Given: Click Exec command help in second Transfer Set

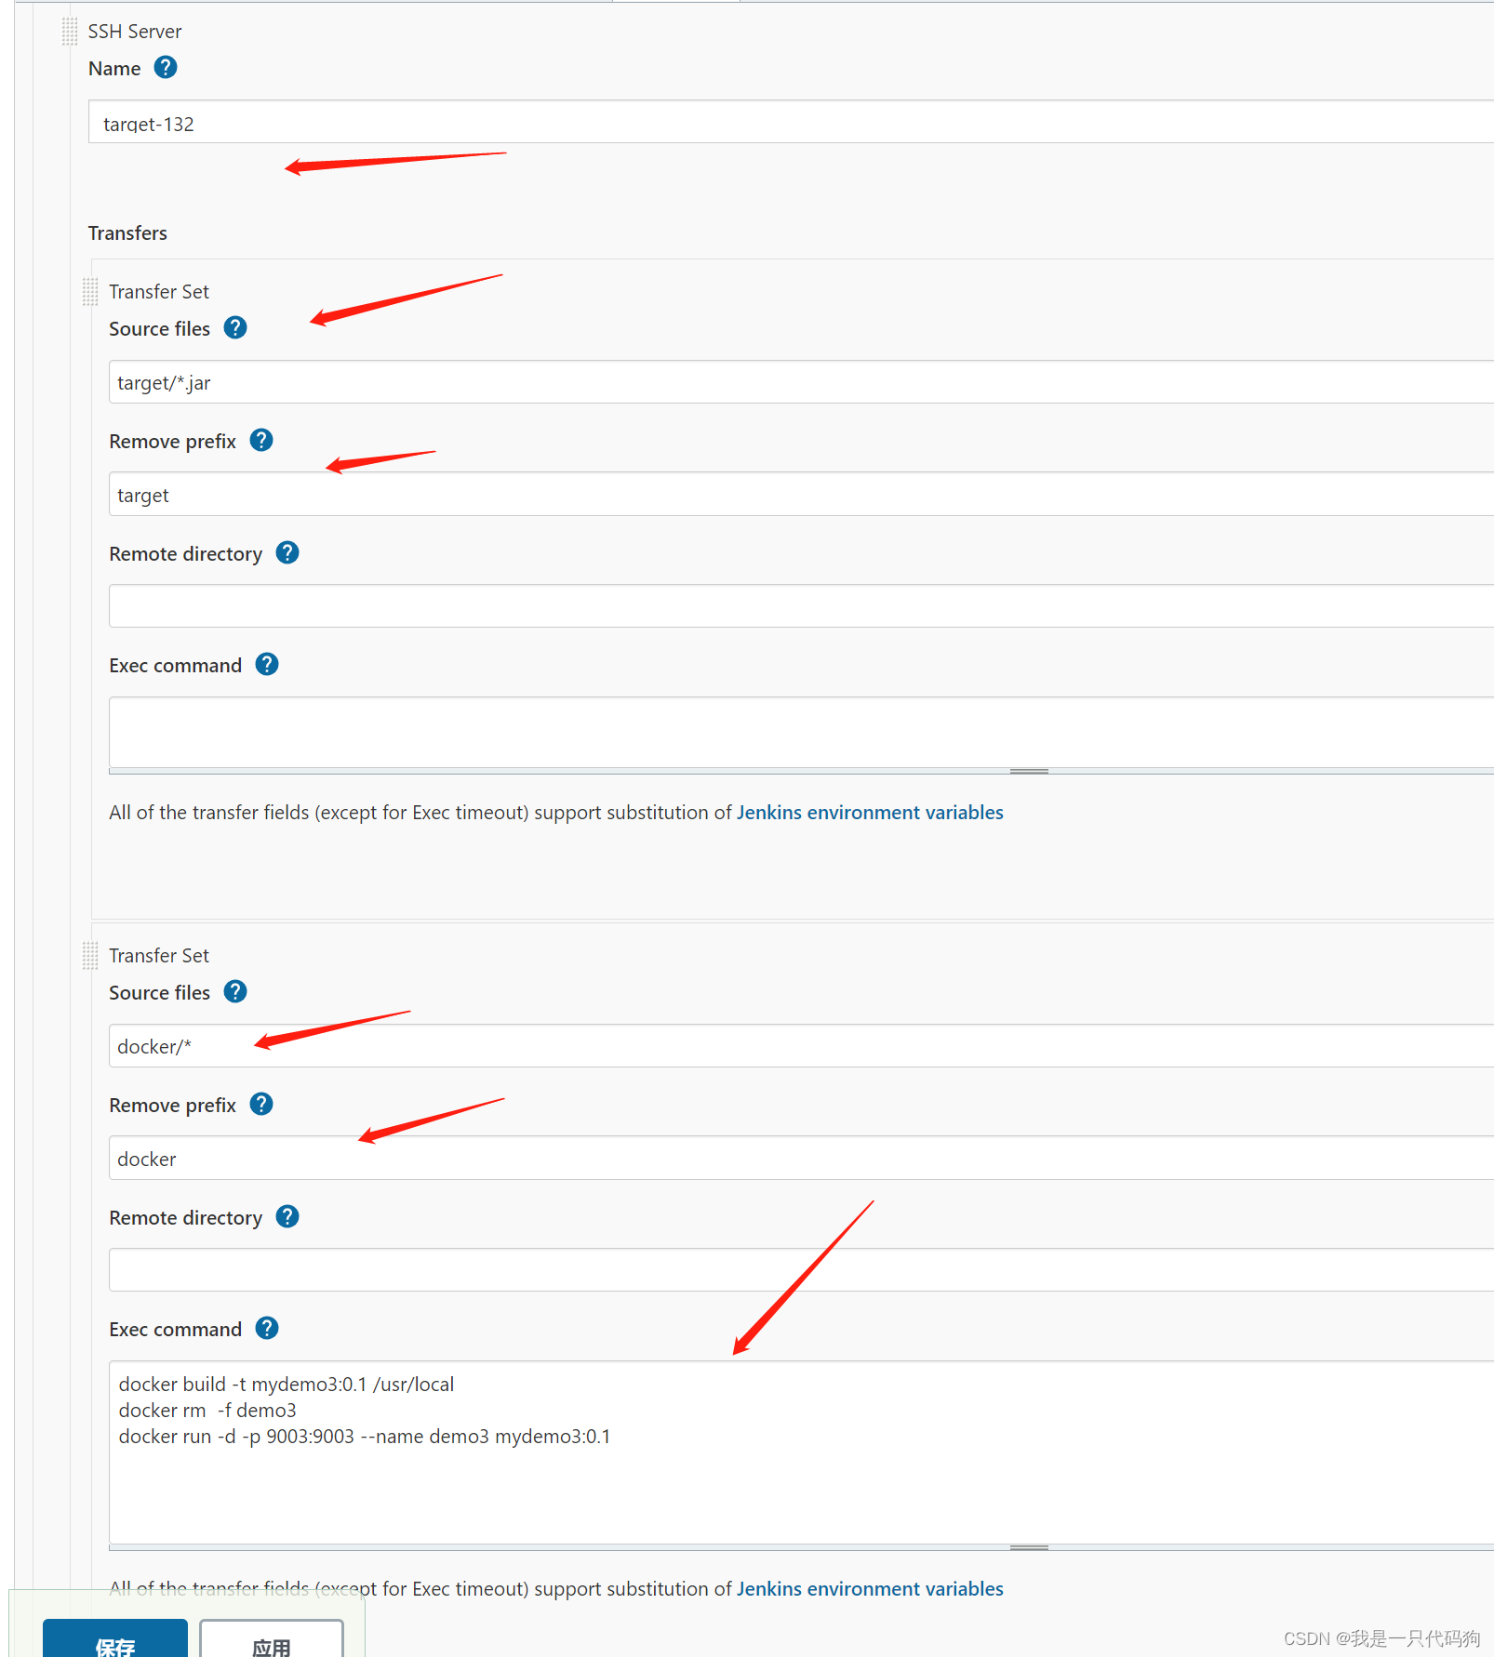Looking at the screenshot, I should pyautogui.click(x=266, y=1328).
